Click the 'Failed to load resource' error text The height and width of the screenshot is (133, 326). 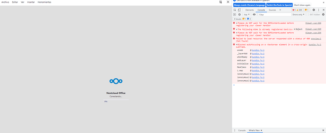[273, 40]
